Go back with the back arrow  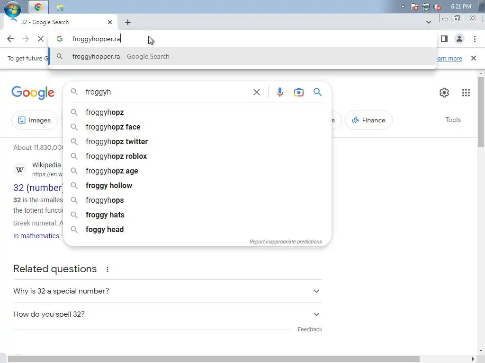tap(10, 39)
